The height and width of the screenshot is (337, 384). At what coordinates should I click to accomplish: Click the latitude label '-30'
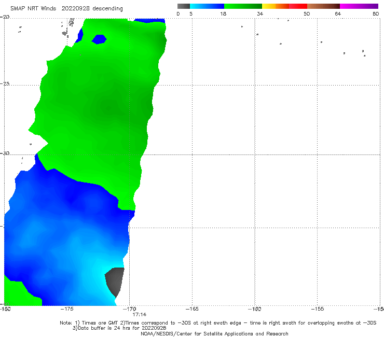point(5,153)
